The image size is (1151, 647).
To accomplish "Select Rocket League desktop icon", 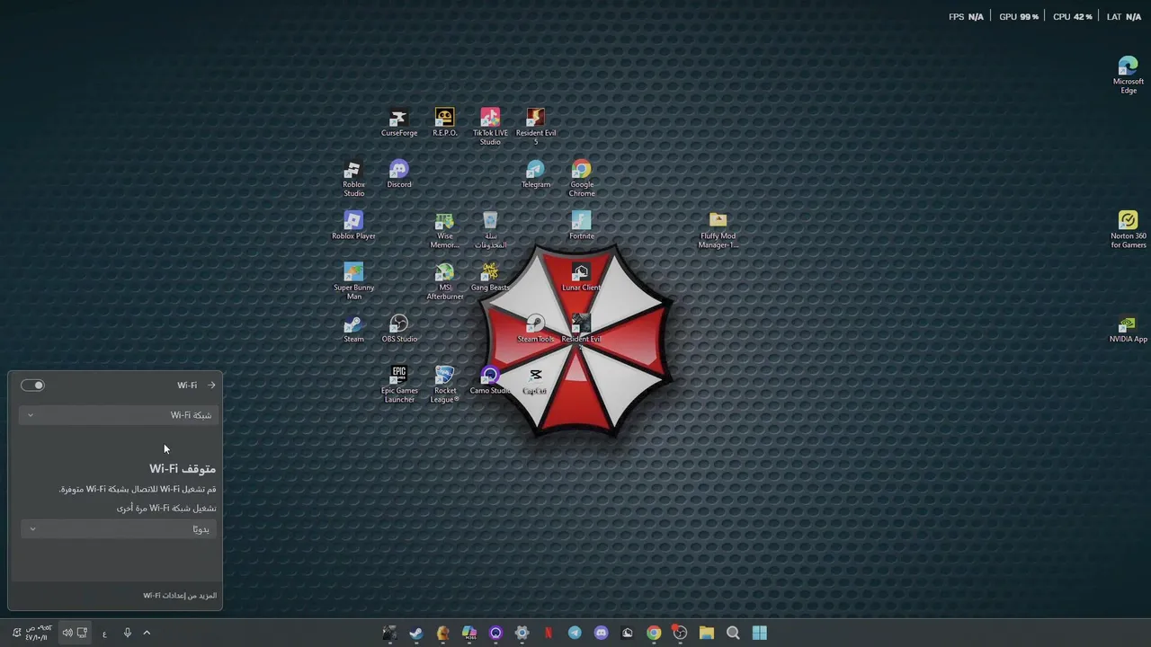I will (444, 385).
